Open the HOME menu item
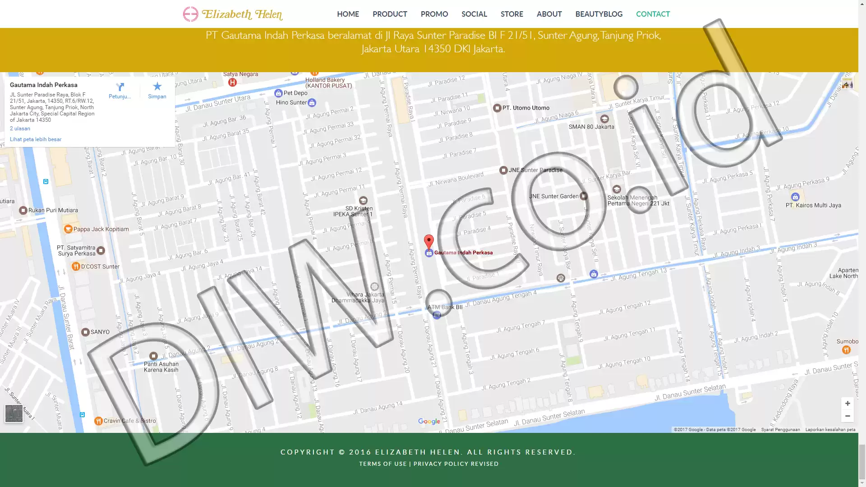This screenshot has height=487, width=866. [x=348, y=14]
